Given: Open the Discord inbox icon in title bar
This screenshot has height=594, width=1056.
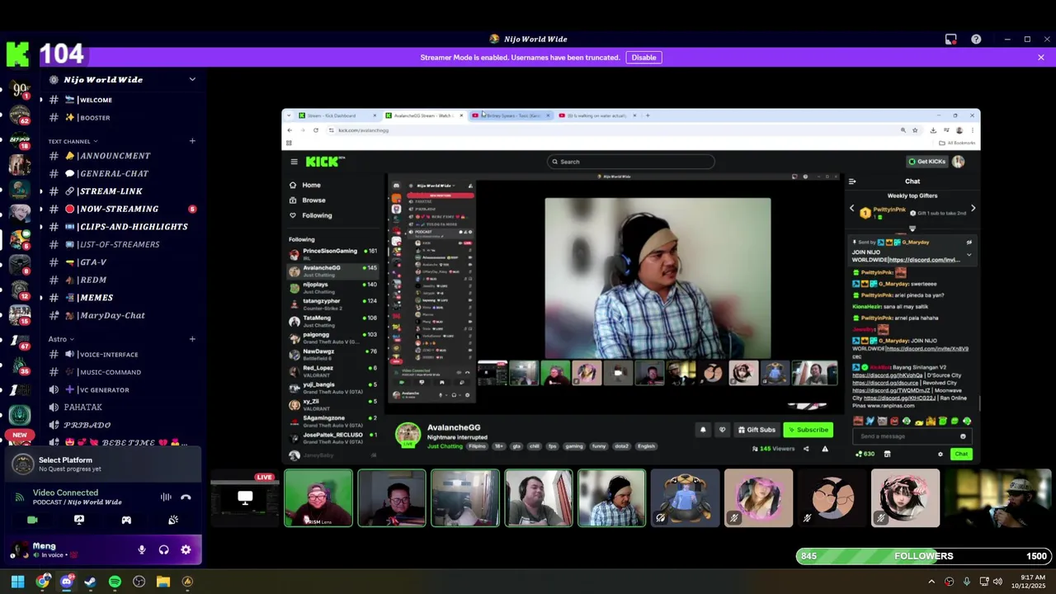Looking at the screenshot, I should (950, 39).
